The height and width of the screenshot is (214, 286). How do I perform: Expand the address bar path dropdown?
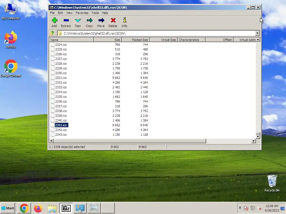click(x=257, y=33)
